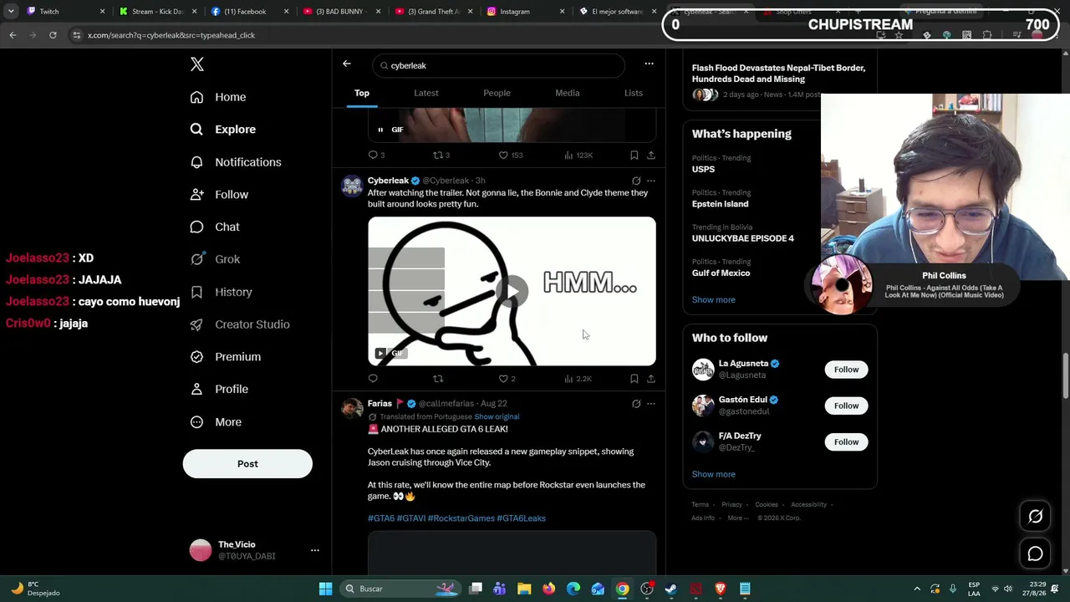This screenshot has height=602, width=1070.
Task: Open more options on Cyberleak's post
Action: click(651, 181)
